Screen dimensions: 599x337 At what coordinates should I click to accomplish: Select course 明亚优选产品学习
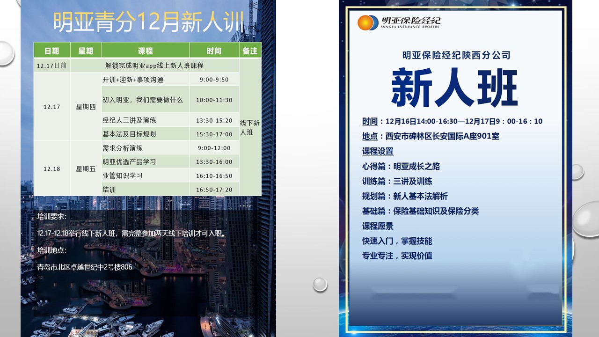coord(146,161)
